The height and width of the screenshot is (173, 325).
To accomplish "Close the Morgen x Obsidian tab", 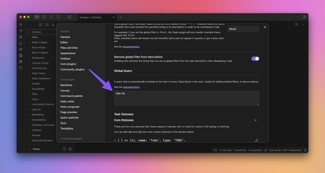I will [113, 17].
